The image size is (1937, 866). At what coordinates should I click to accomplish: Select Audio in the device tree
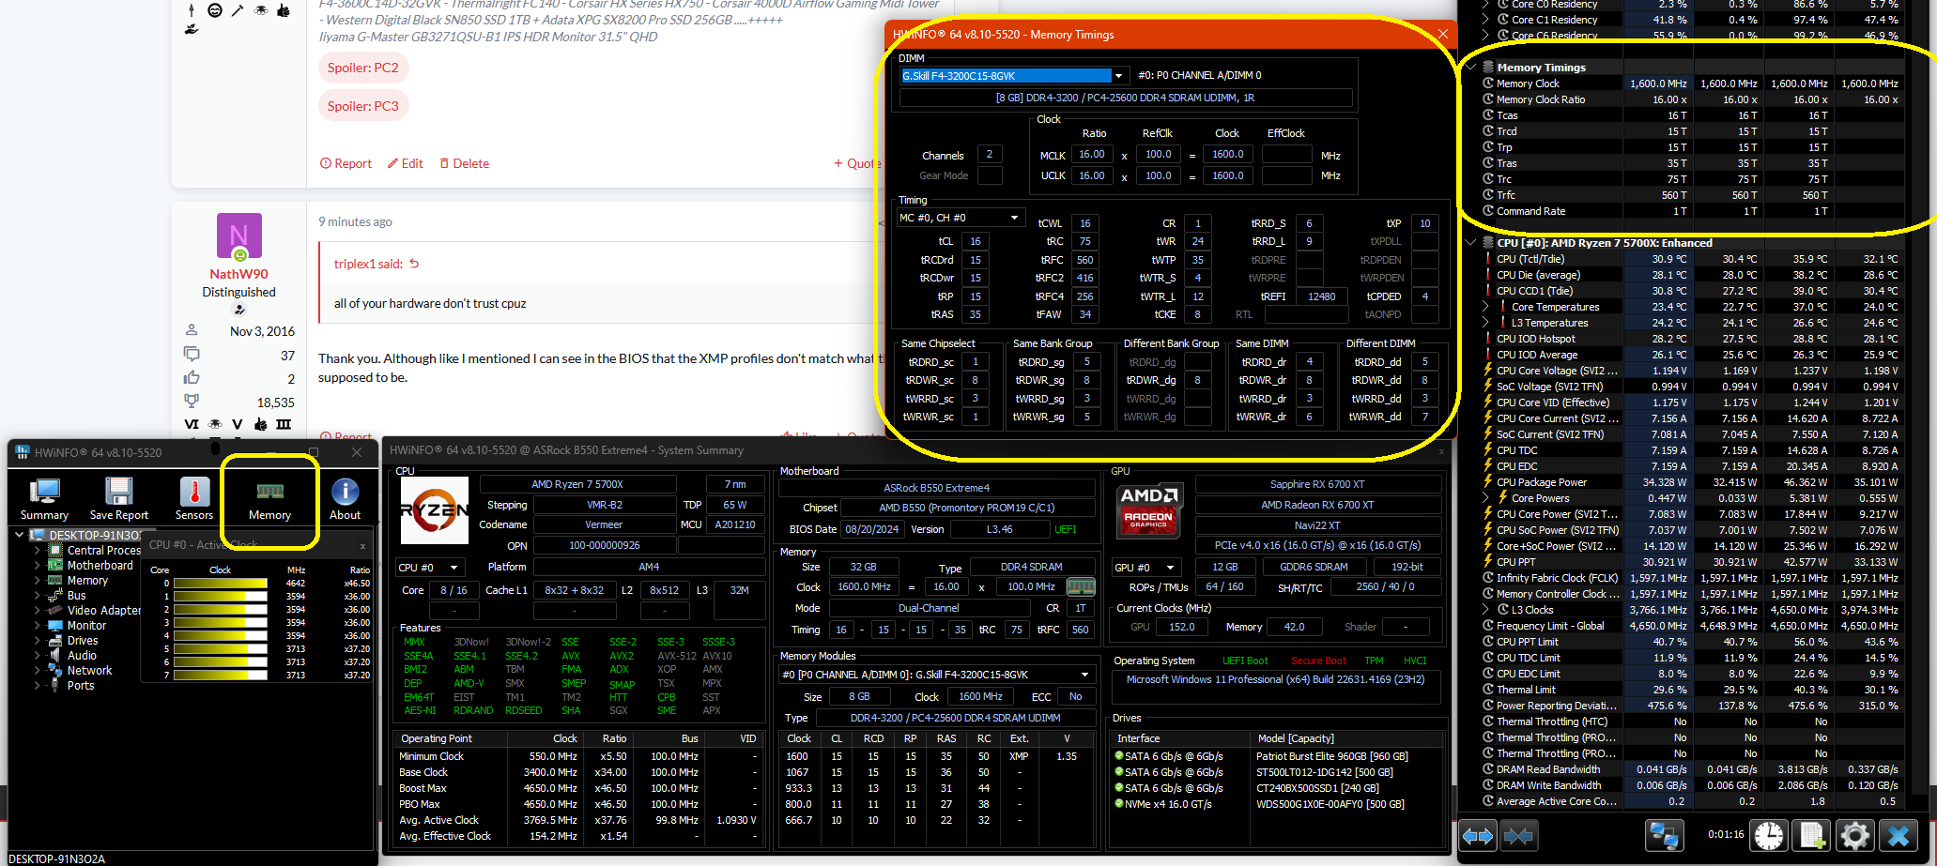(x=82, y=656)
